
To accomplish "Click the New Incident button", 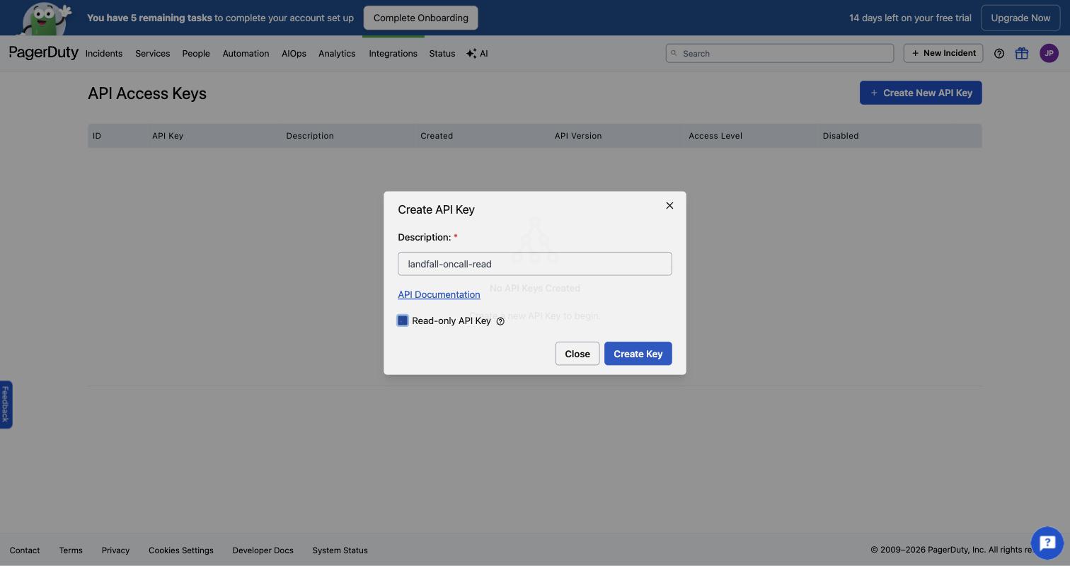I will pos(943,53).
